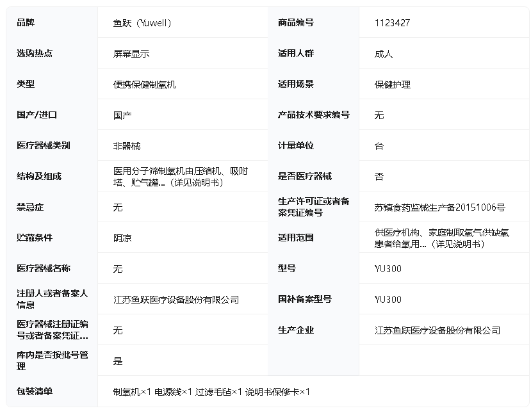Click 江苏鱼跃医疗设备股份有限公司 under 注册人或者备案人信息

click(x=176, y=300)
